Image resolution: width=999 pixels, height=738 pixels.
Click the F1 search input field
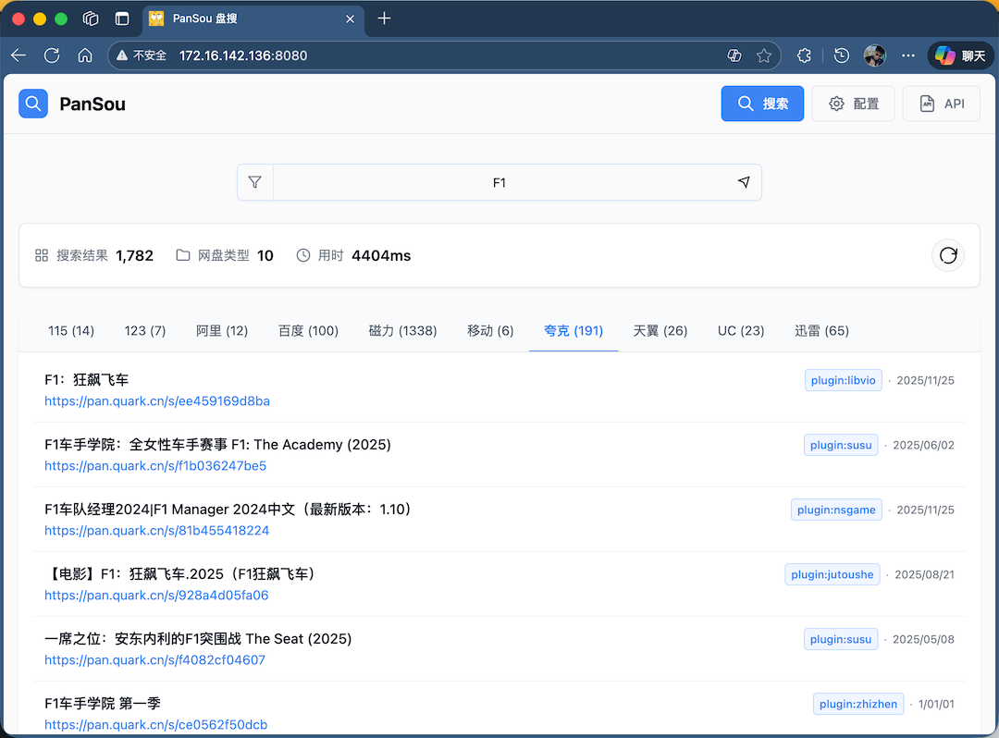499,182
